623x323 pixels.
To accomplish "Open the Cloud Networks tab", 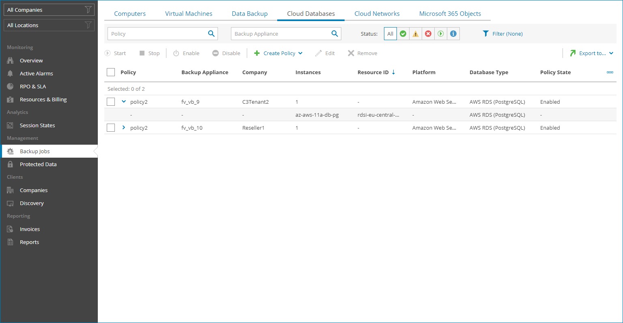I will pyautogui.click(x=377, y=13).
